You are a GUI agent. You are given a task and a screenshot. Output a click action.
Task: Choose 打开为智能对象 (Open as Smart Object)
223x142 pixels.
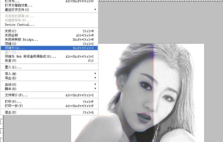pyautogui.click(x=18, y=5)
